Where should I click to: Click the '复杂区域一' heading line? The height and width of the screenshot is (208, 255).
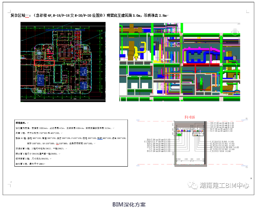pyautogui.click(x=89, y=16)
